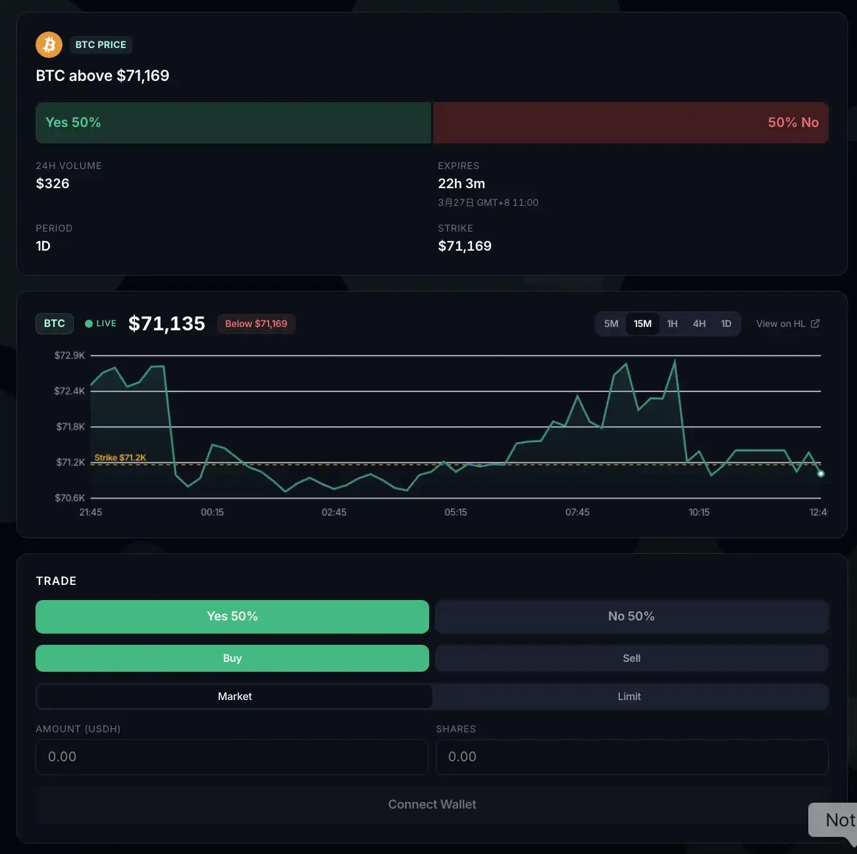This screenshot has height=854, width=857.
Task: Select the No 50% trade option
Action: (631, 616)
